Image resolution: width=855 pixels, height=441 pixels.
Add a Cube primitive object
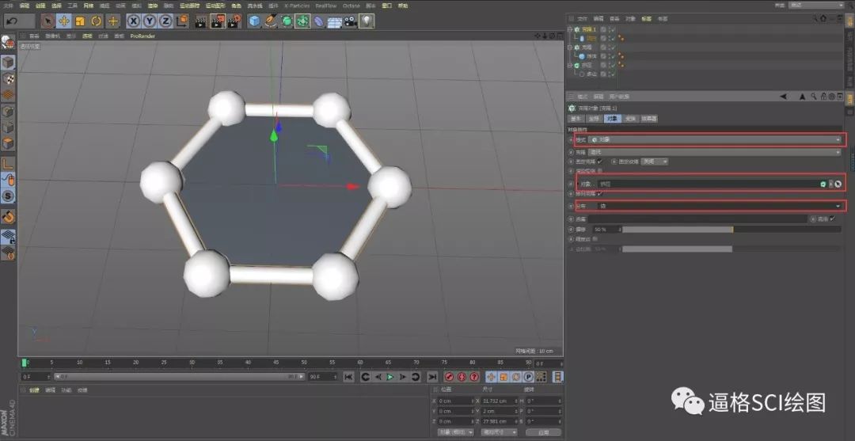tap(254, 21)
